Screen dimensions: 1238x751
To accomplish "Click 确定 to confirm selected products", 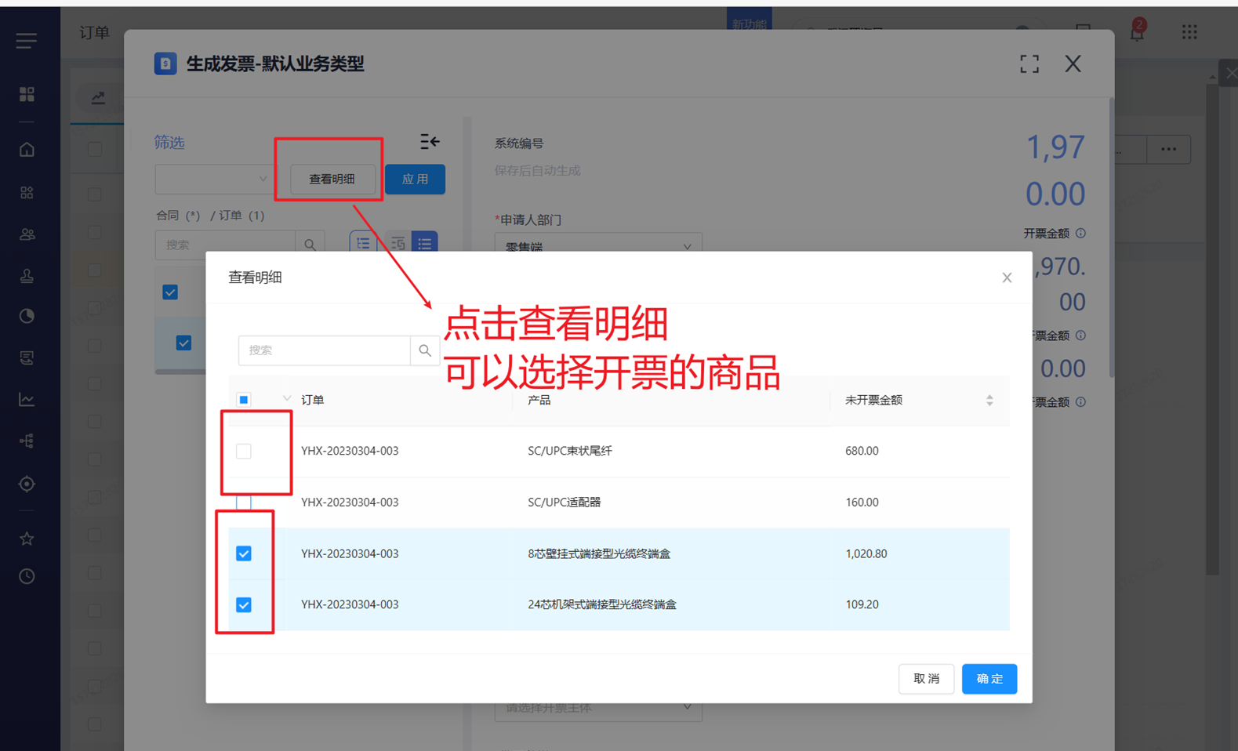I will tap(989, 679).
